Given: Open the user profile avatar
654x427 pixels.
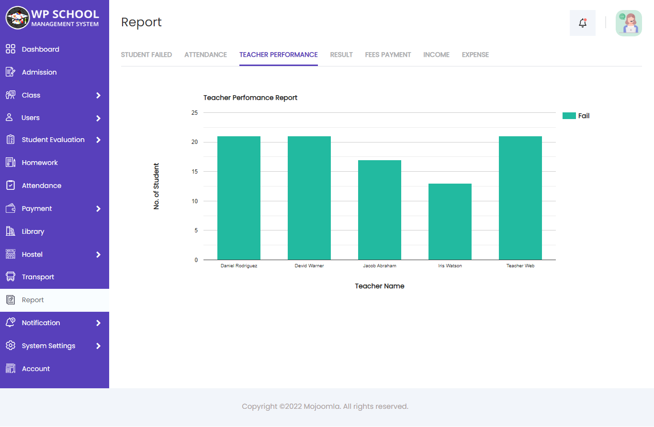Looking at the screenshot, I should (629, 23).
